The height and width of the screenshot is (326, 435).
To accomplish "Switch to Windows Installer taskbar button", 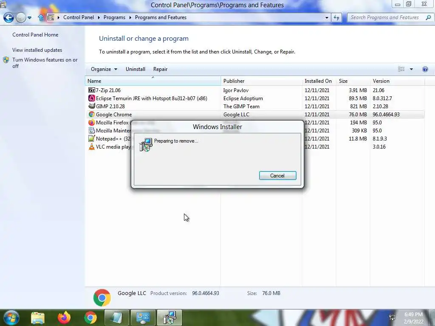I will [169, 318].
